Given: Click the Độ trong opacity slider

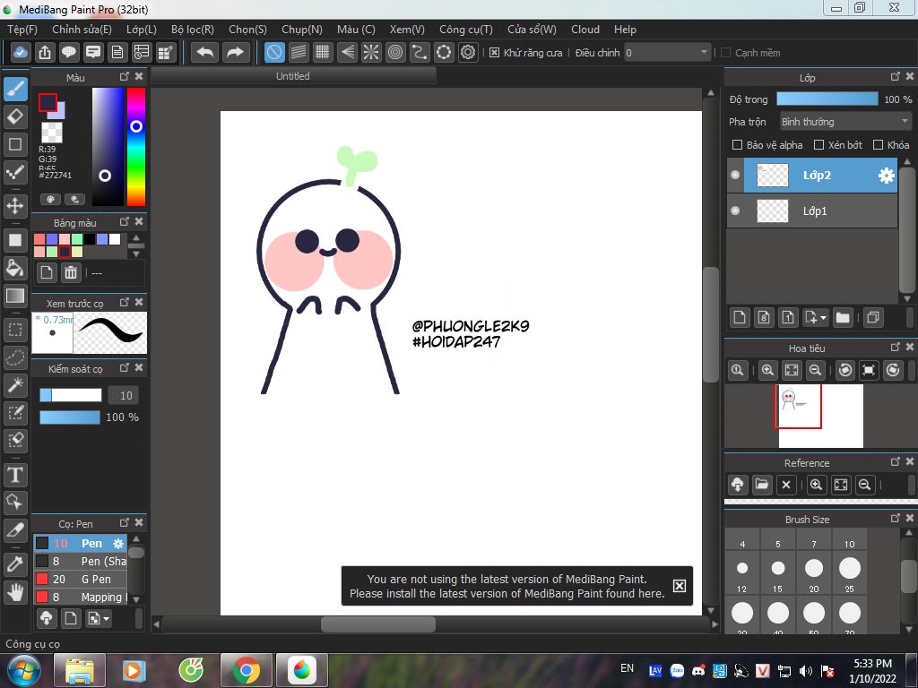Looking at the screenshot, I should [827, 99].
